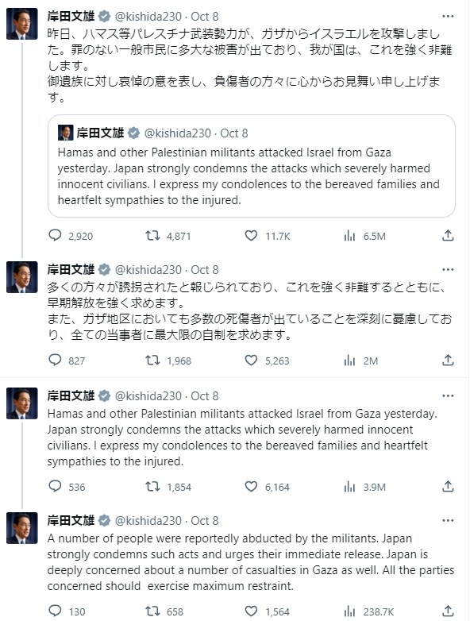Open the quoted English tweet card
The width and height of the screenshot is (470, 621).
coord(252,166)
